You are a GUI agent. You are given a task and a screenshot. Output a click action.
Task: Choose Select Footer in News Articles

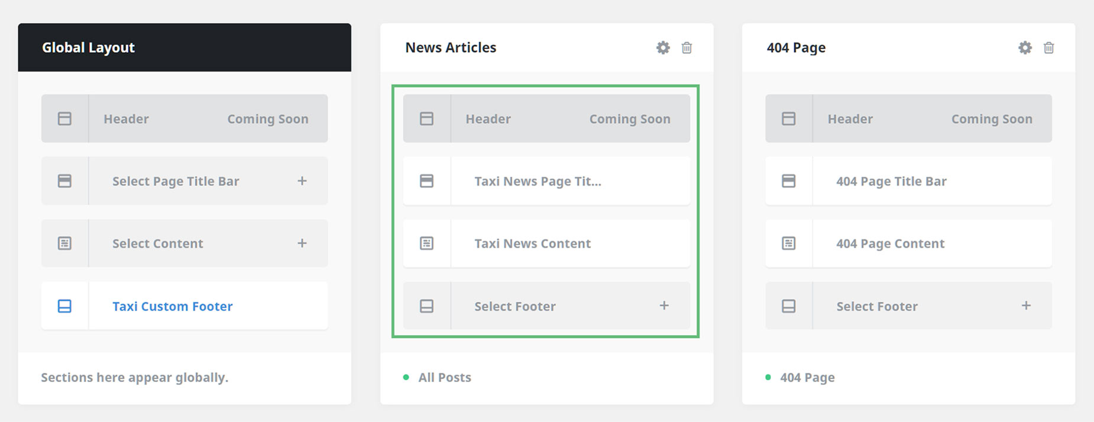click(546, 306)
